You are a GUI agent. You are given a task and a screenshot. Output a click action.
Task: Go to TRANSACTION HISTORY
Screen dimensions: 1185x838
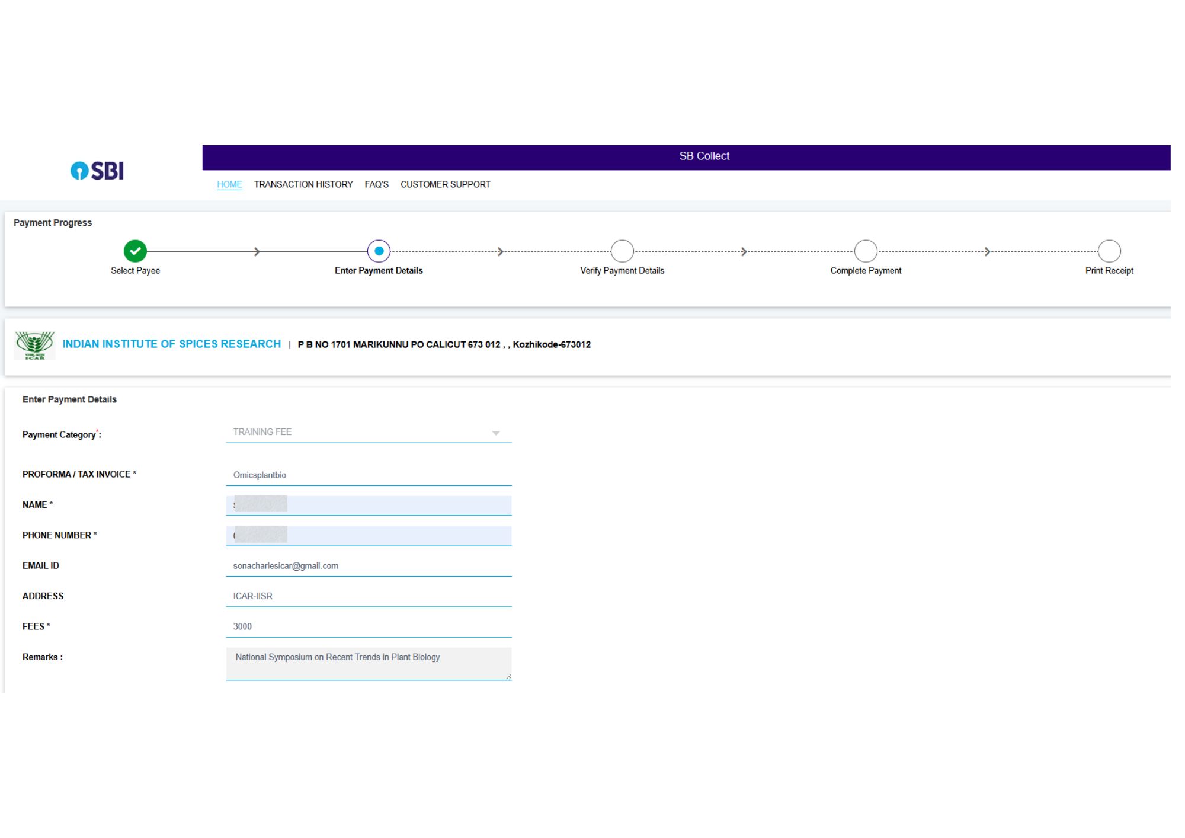(303, 184)
